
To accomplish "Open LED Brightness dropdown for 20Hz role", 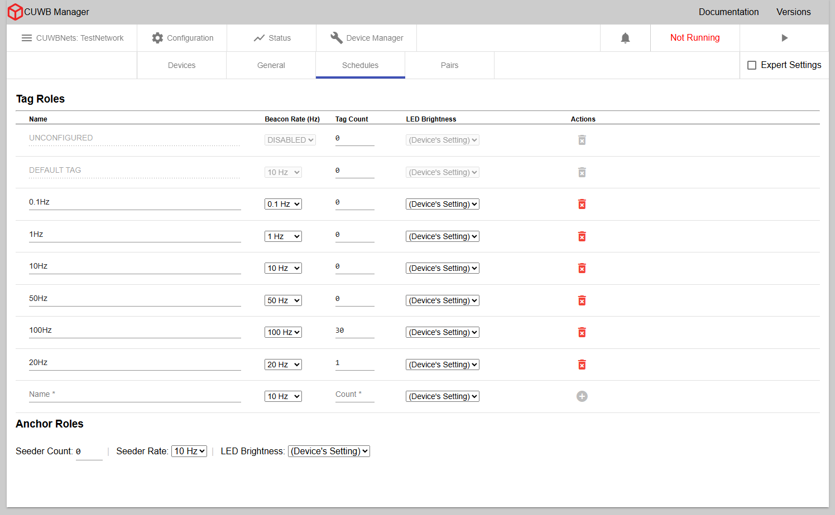I will [x=443, y=365].
